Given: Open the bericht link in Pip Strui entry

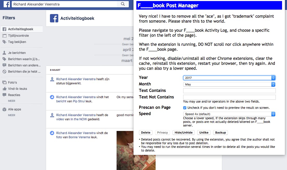Looking at the screenshot, I should click(x=61, y=101).
